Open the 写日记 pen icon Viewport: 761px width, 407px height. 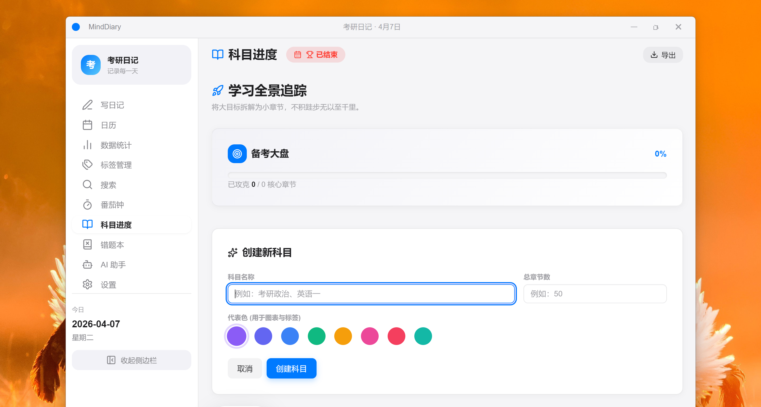[87, 105]
